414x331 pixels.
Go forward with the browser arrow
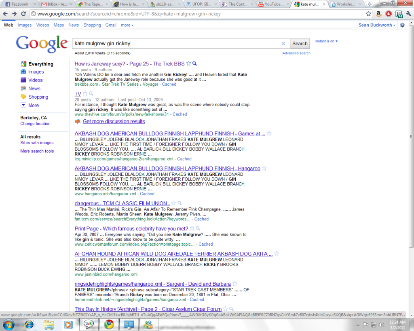14,14
